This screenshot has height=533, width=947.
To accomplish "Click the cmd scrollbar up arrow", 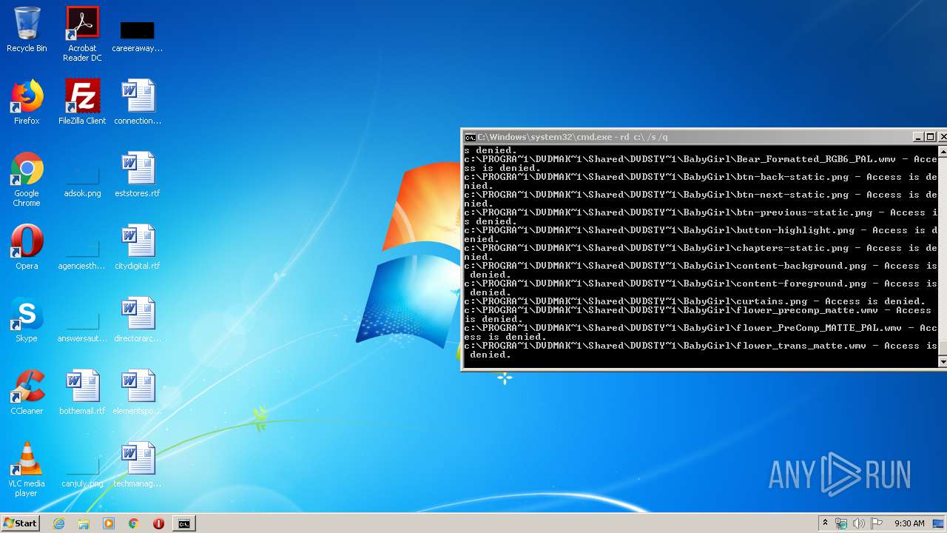I will point(943,152).
